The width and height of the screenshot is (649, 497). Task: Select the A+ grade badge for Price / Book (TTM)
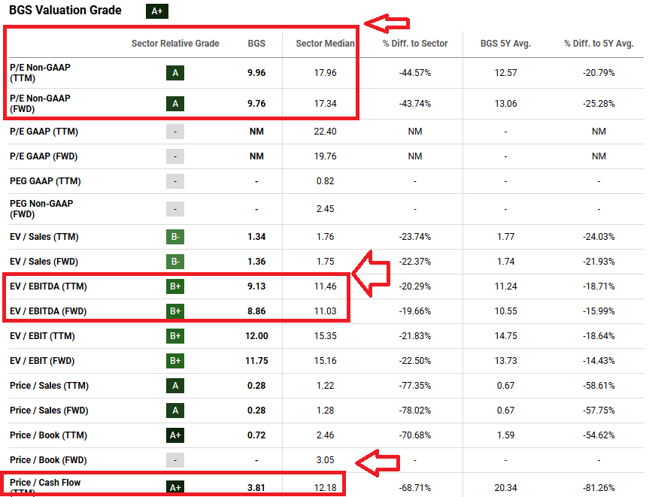174,435
